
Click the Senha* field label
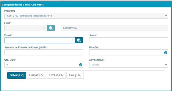coord(93,35)
